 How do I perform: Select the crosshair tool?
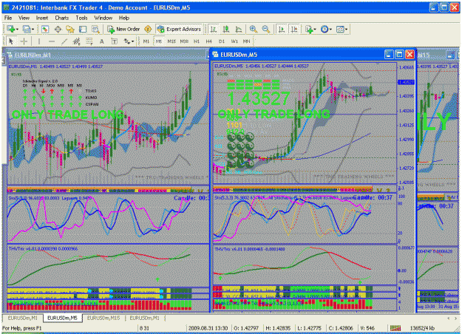(x=24, y=41)
